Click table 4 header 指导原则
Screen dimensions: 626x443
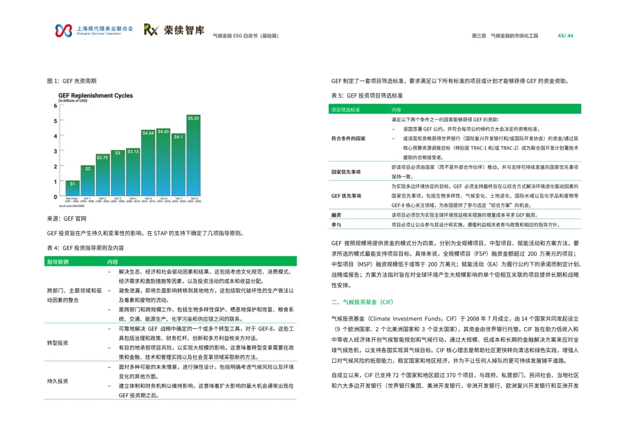coord(58,262)
